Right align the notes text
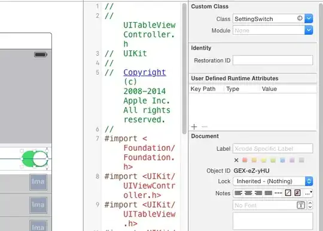Image resolution: width=323 pixels, height=231 pixels. (x=258, y=193)
